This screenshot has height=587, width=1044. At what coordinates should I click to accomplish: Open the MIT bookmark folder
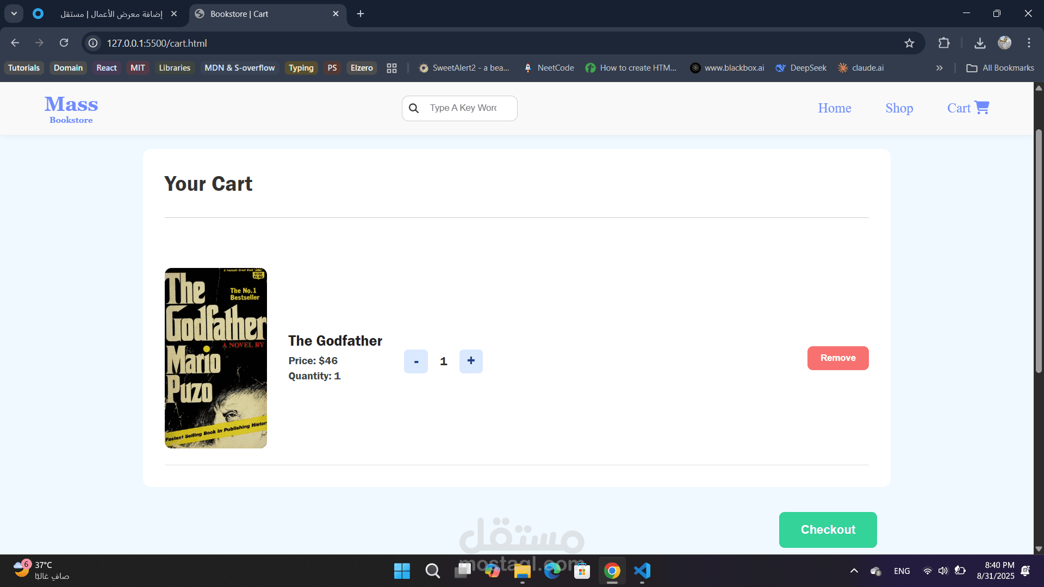coord(138,68)
